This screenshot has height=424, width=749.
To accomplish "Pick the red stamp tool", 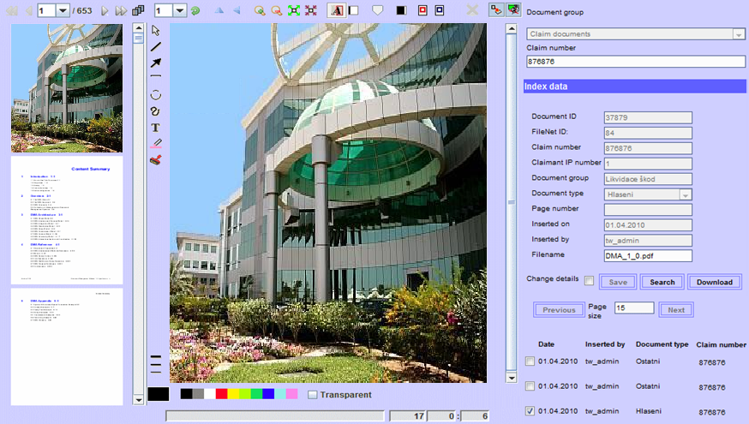I will [x=156, y=159].
